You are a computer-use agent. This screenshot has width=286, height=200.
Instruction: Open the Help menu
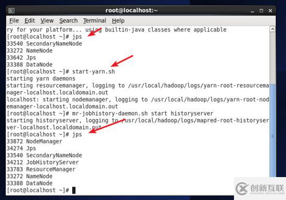(118, 21)
